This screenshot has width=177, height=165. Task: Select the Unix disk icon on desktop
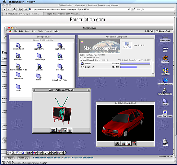click(x=165, y=49)
